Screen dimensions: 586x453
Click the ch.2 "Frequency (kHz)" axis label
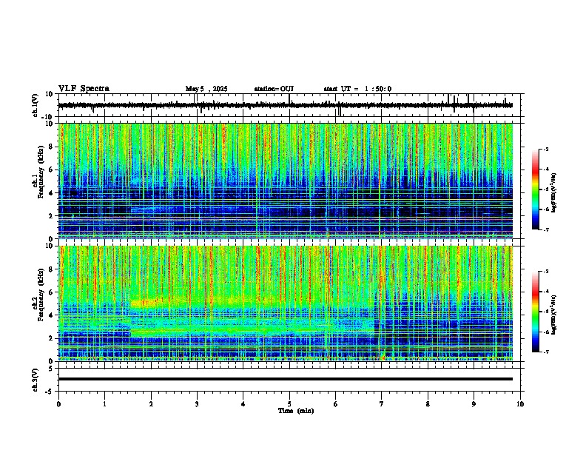[x=41, y=295]
